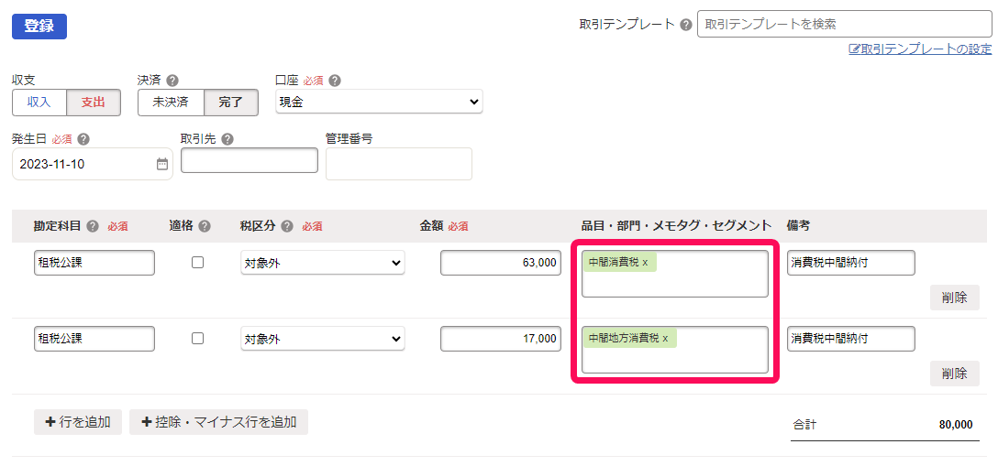Focus the 取引テンプレートを検索 search field

[x=845, y=24]
